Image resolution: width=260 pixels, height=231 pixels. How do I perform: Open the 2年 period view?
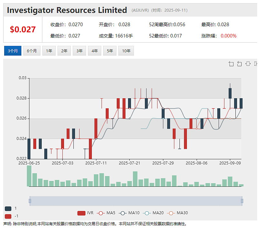(x=64, y=51)
